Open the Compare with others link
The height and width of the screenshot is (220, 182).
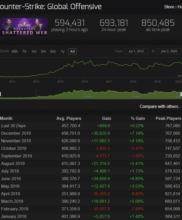[160, 106]
